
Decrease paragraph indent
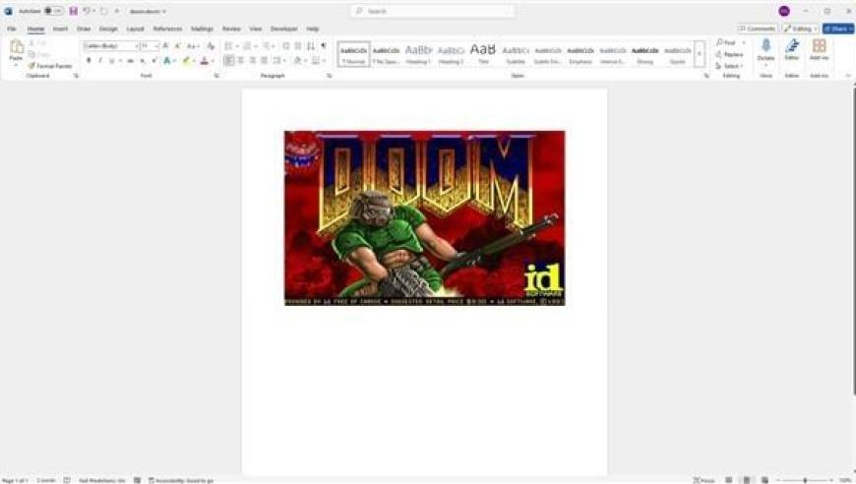coord(286,46)
